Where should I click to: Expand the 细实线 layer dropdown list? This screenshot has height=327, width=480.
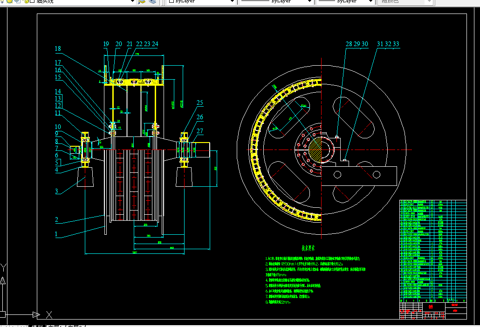(132, 1)
